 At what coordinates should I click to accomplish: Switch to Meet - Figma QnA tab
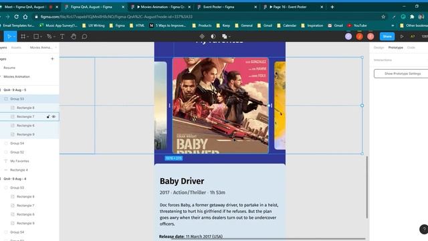click(x=29, y=7)
